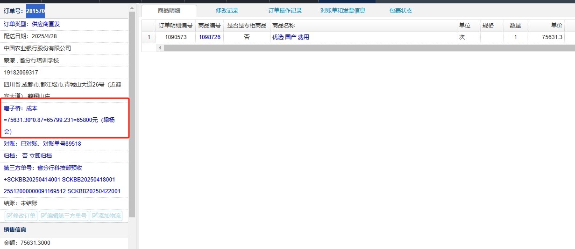Screen dimensions: 575x249
Task: Click the 单位 column header
Action: tap(469, 26)
